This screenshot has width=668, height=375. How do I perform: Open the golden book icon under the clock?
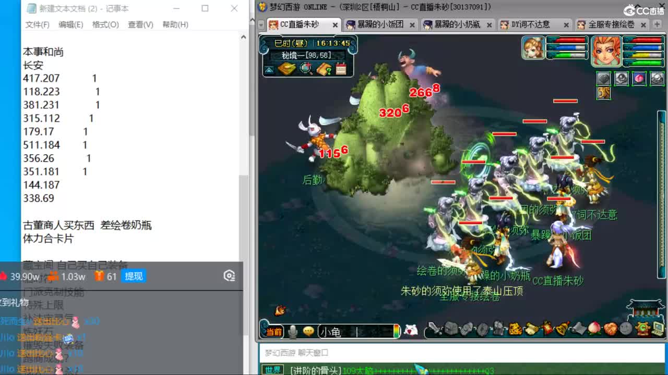pos(287,69)
